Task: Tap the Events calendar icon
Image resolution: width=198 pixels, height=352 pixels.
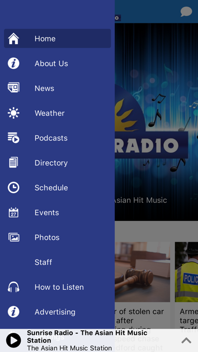Action: pos(14,212)
